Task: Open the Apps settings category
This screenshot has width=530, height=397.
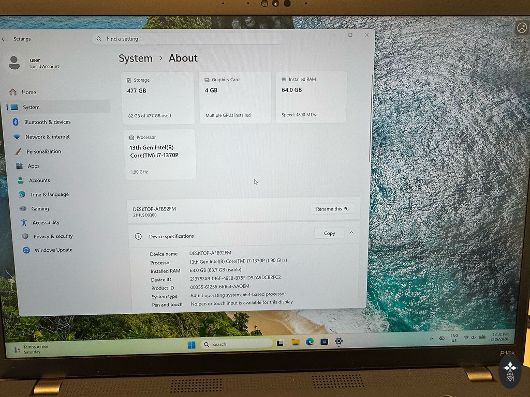Action: [x=34, y=166]
